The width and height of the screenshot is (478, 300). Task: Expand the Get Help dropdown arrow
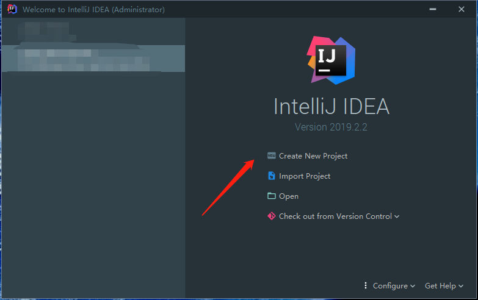click(x=461, y=286)
